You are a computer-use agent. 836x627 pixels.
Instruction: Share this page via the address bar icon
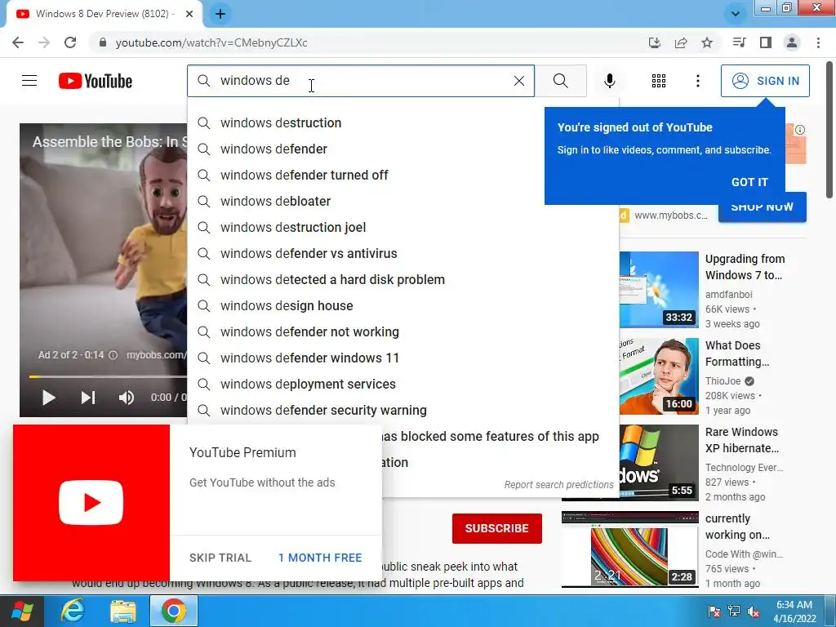pyautogui.click(x=681, y=42)
